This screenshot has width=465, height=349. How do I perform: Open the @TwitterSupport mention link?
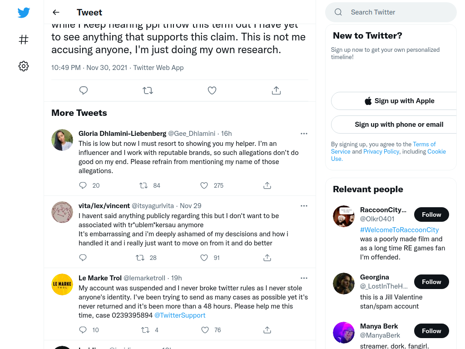pyautogui.click(x=180, y=315)
